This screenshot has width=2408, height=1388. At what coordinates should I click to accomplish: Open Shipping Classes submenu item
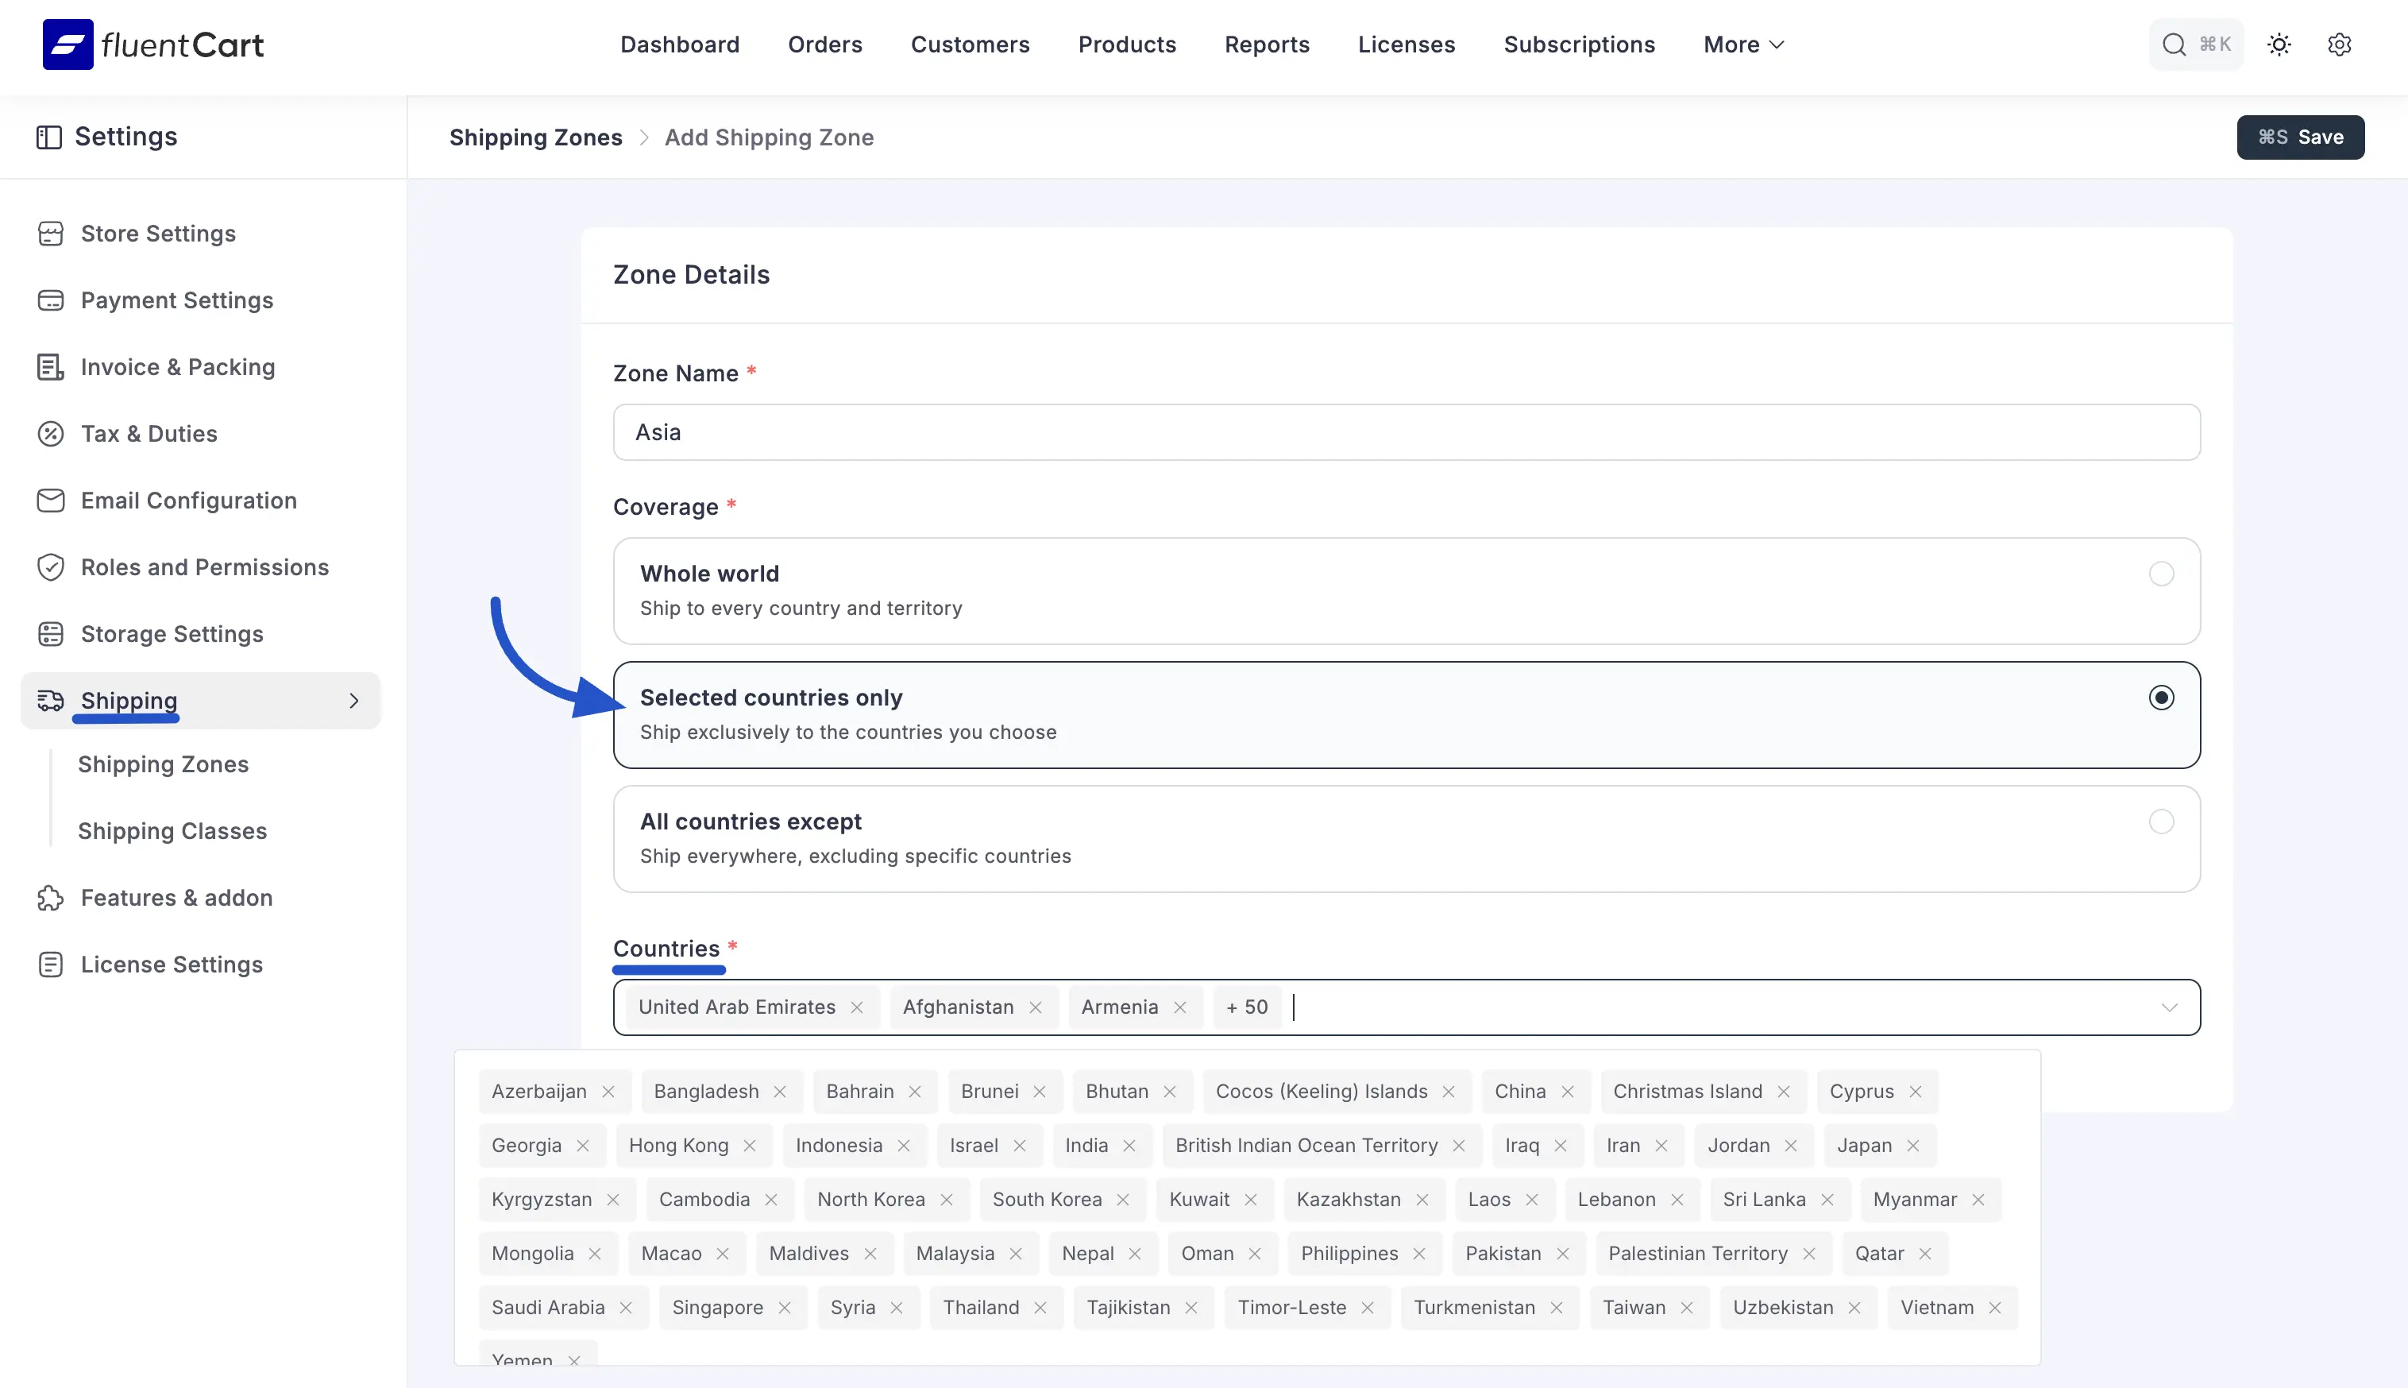click(172, 831)
